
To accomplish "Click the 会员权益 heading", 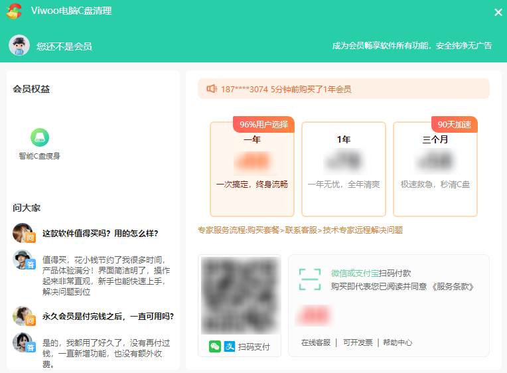I will 31,89.
